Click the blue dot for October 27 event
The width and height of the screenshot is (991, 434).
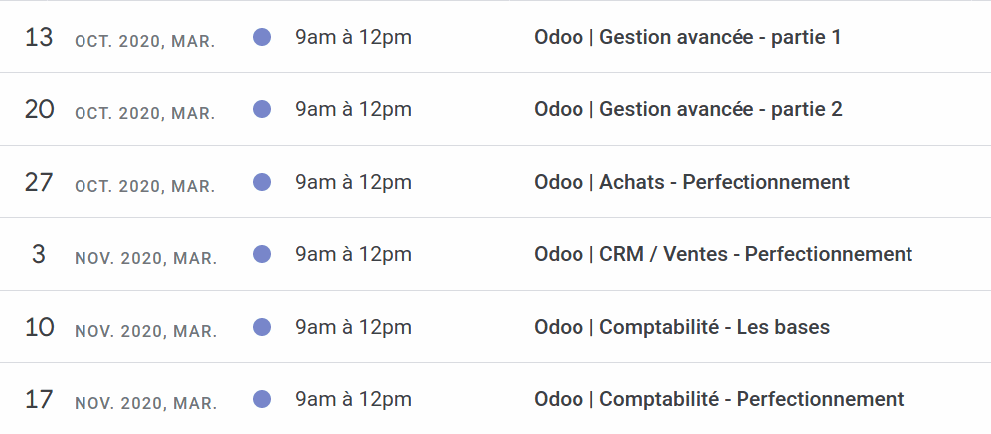click(x=262, y=182)
